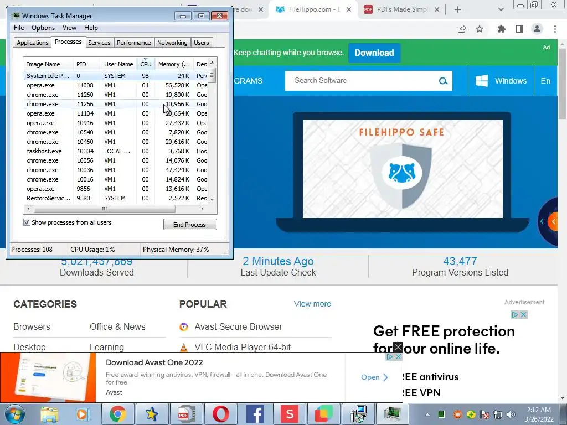Launch Windows Media Player from taskbar

(82, 414)
